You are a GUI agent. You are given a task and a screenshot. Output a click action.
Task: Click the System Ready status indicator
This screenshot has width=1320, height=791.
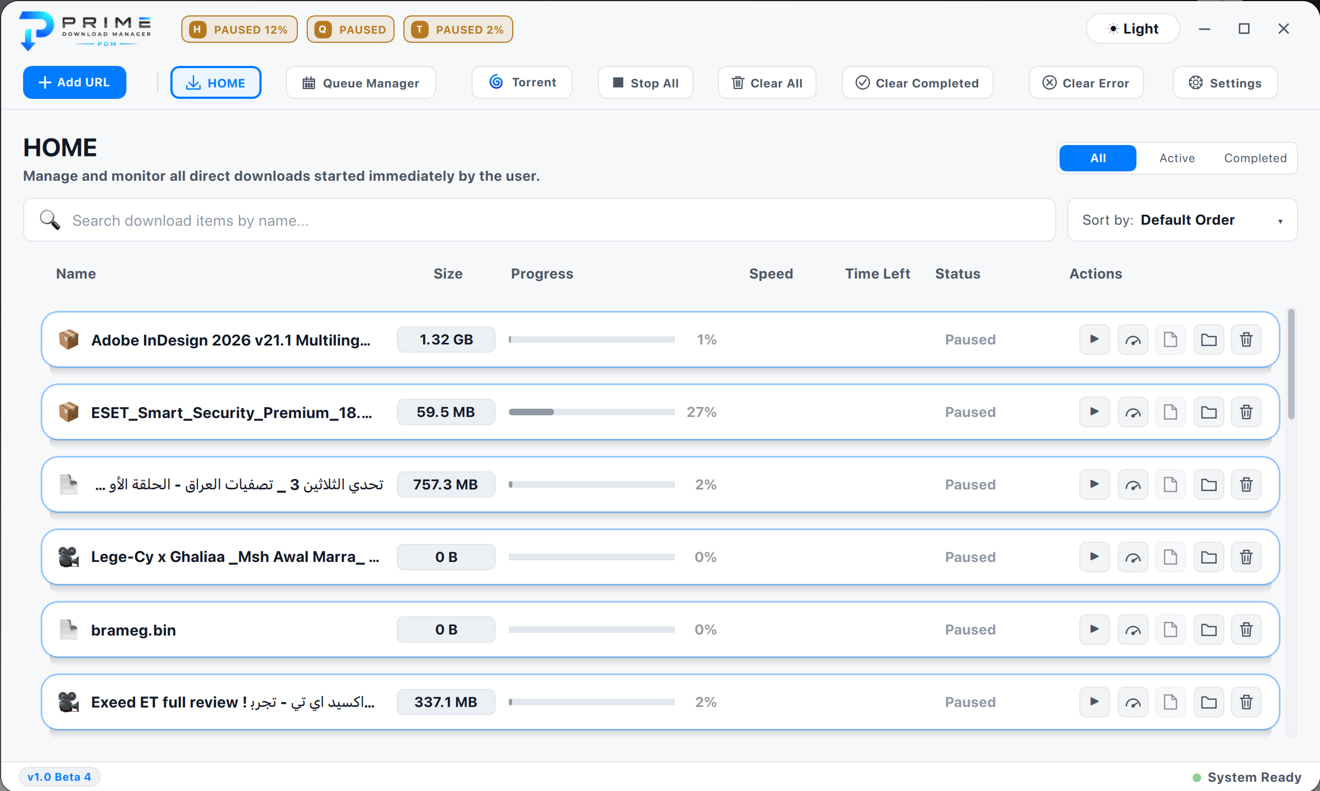[1247, 777]
